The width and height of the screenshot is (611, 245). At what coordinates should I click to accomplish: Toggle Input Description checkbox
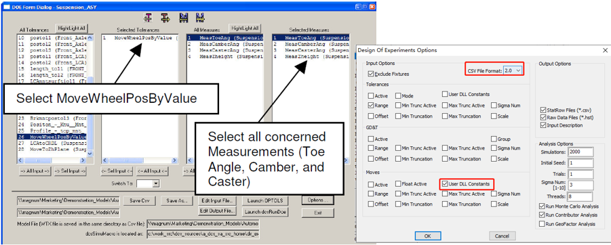coord(543,125)
